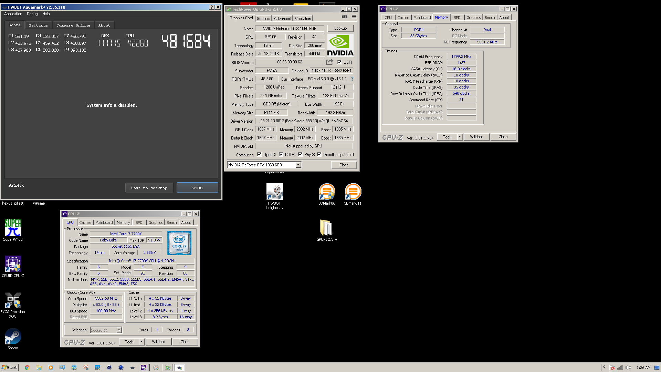Viewport: 661px width, 372px height.
Task: Switch to the Compare Online tab
Action: tap(73, 25)
